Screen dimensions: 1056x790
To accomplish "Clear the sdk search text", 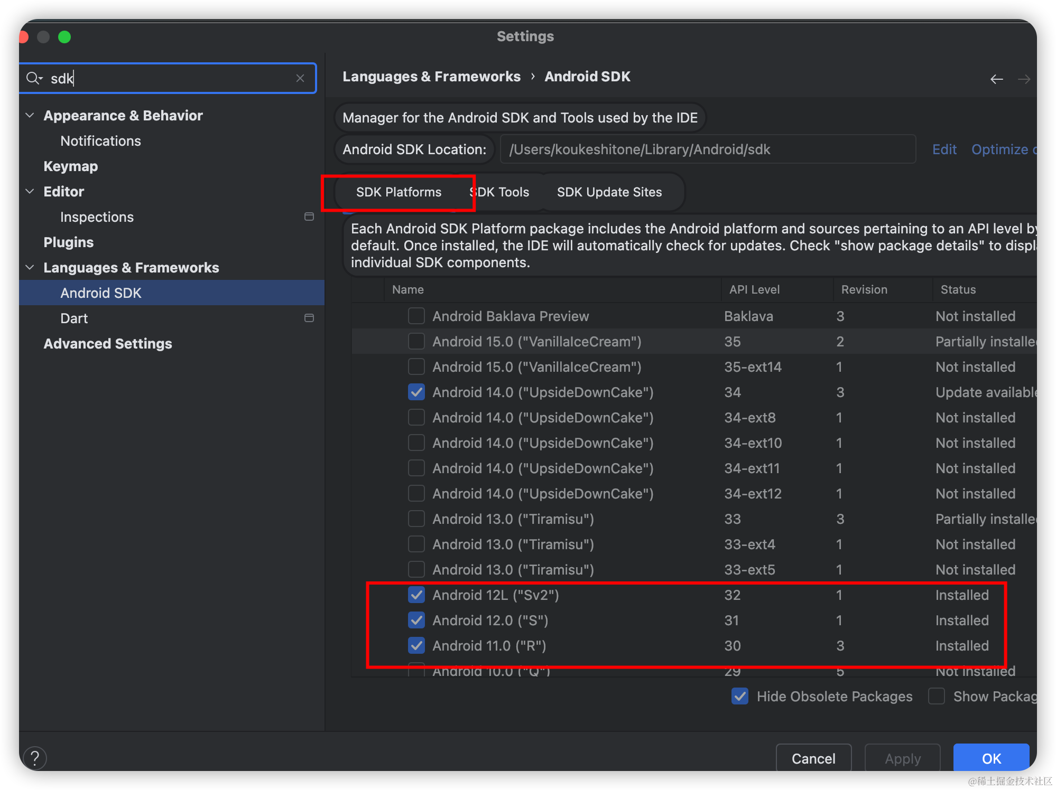I will [300, 79].
